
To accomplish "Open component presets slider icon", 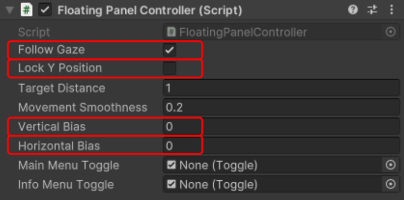I will tap(372, 10).
